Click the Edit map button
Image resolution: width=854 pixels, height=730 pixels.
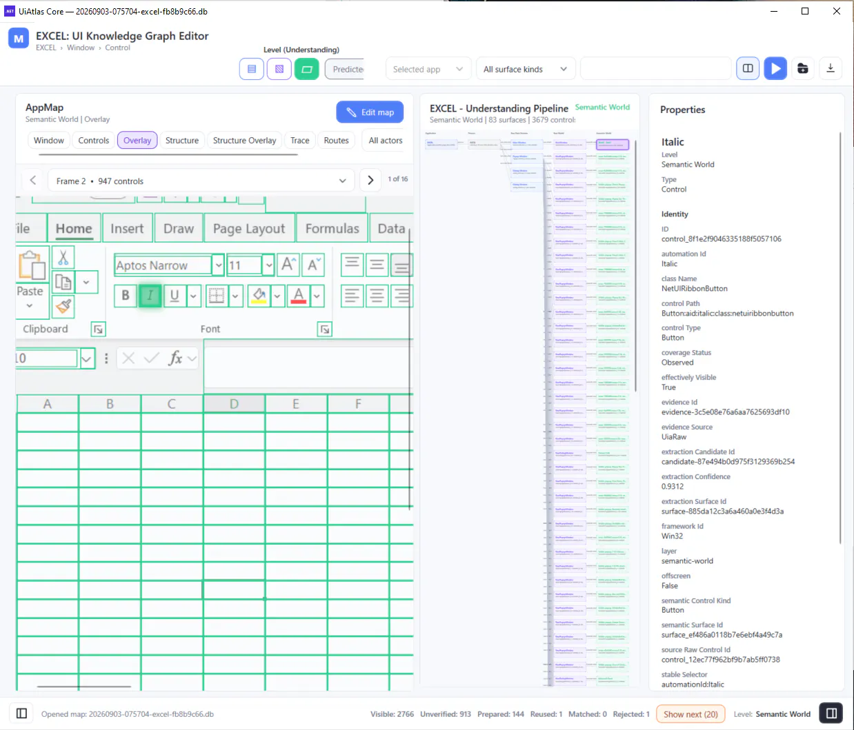370,112
